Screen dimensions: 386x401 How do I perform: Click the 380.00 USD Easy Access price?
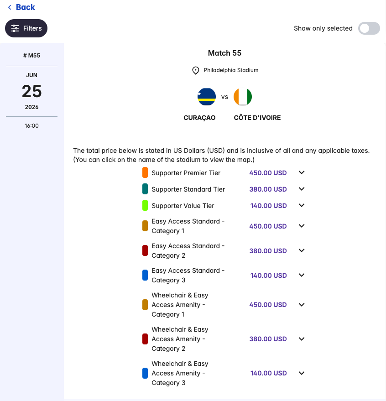click(268, 251)
